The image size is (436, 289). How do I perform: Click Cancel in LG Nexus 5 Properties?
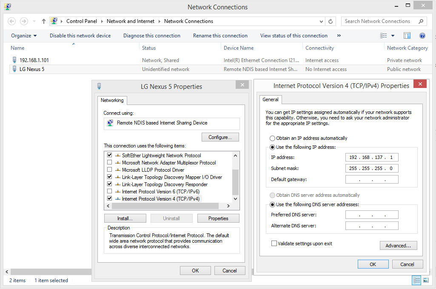click(x=230, y=271)
